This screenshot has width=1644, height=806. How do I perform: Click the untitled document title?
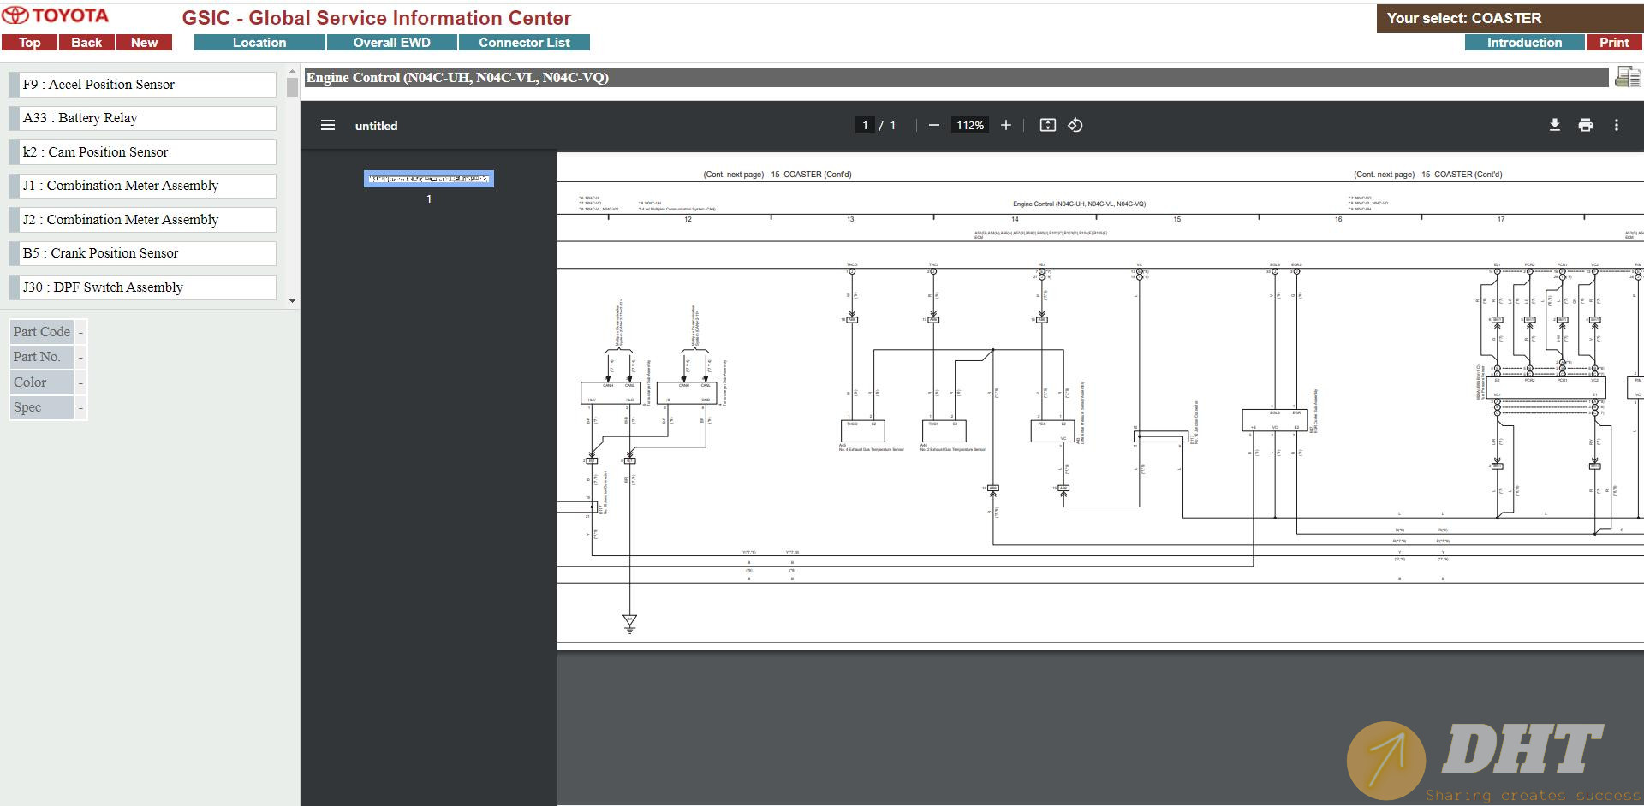coord(376,126)
